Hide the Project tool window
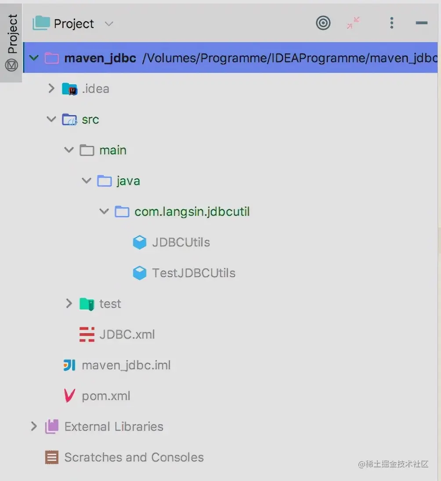The width and height of the screenshot is (441, 481). [x=421, y=23]
